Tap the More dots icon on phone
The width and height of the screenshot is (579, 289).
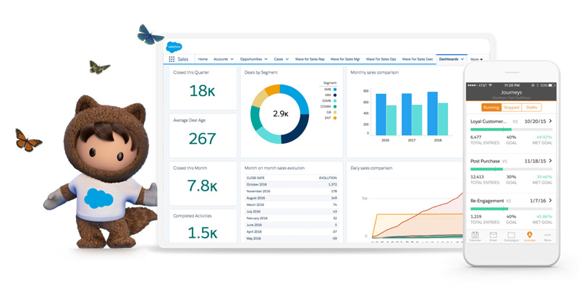547,235
